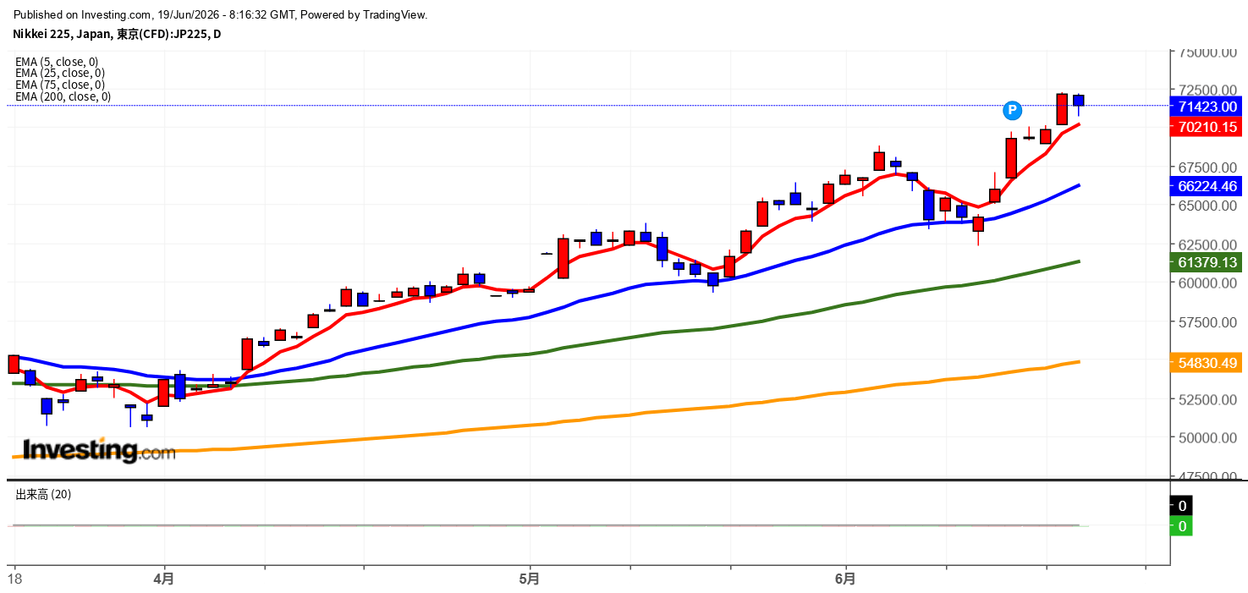Click the black volume value label 0
This screenshot has height=593, width=1248.
point(1182,506)
